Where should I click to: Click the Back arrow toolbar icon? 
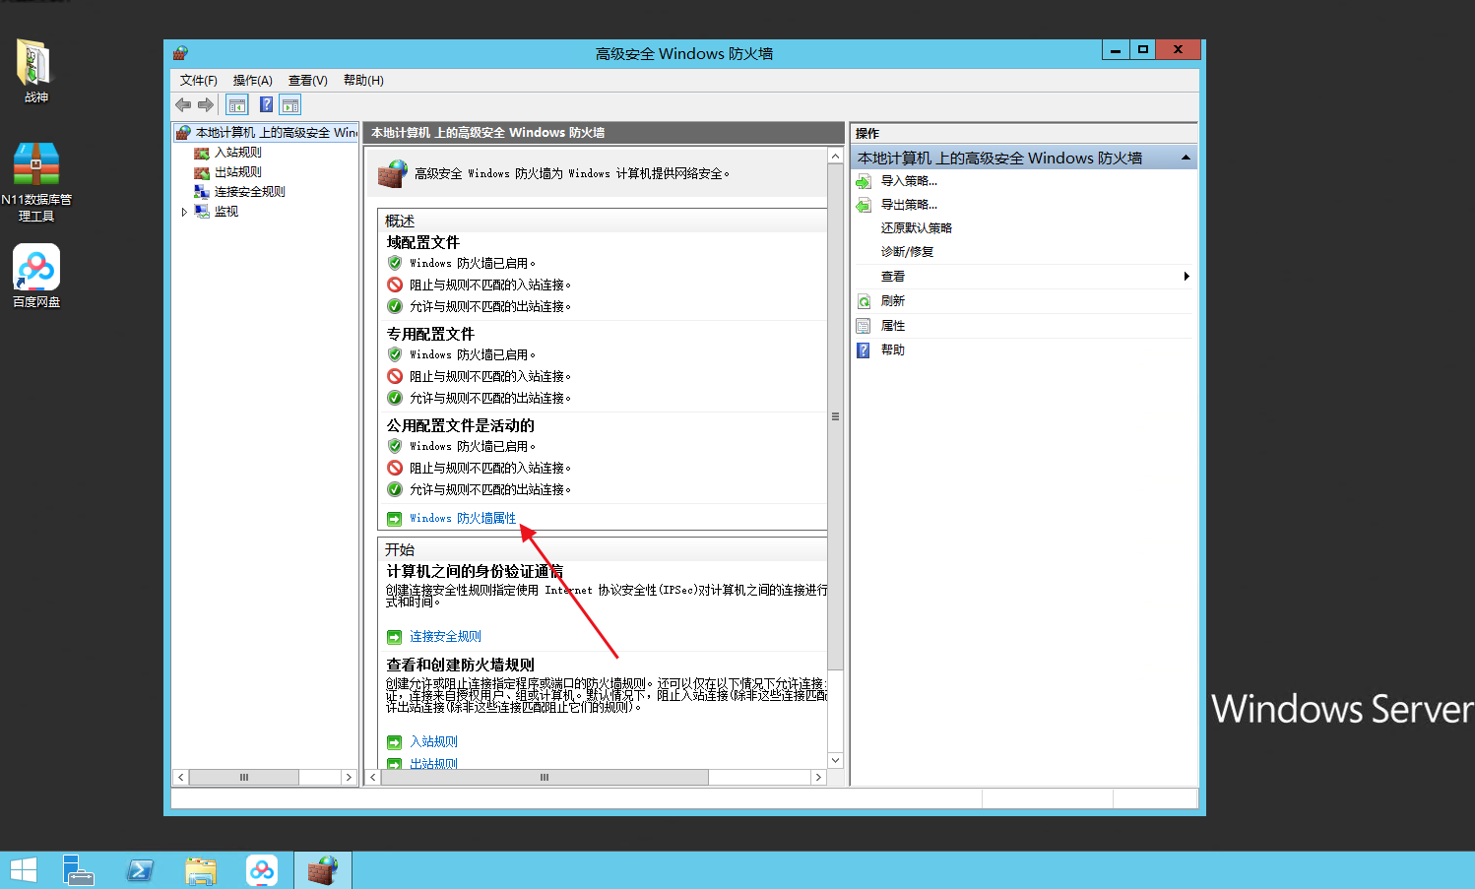click(183, 105)
